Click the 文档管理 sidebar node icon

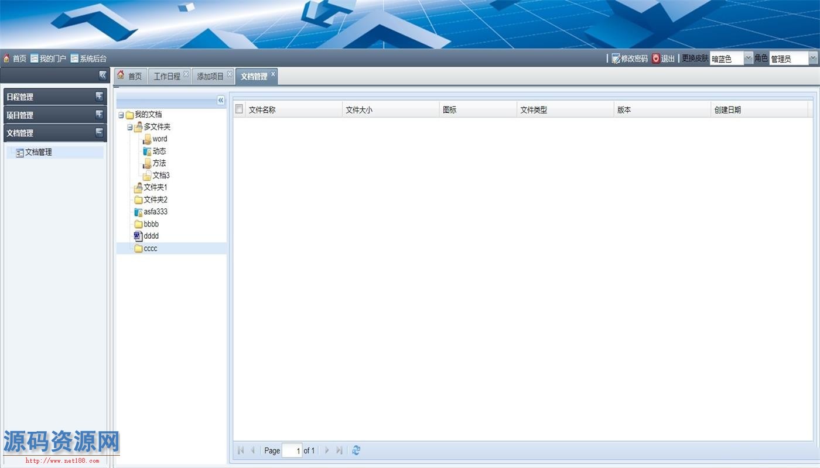[x=20, y=153]
